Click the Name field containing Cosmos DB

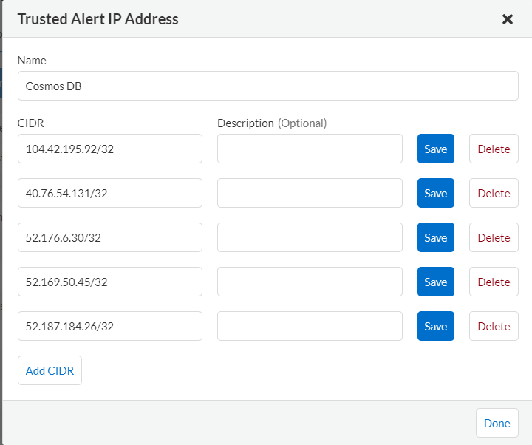click(267, 86)
